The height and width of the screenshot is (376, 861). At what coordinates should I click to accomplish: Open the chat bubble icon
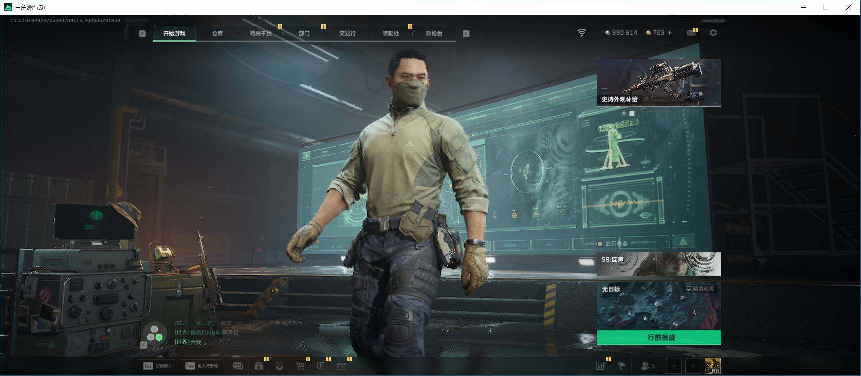[238, 366]
